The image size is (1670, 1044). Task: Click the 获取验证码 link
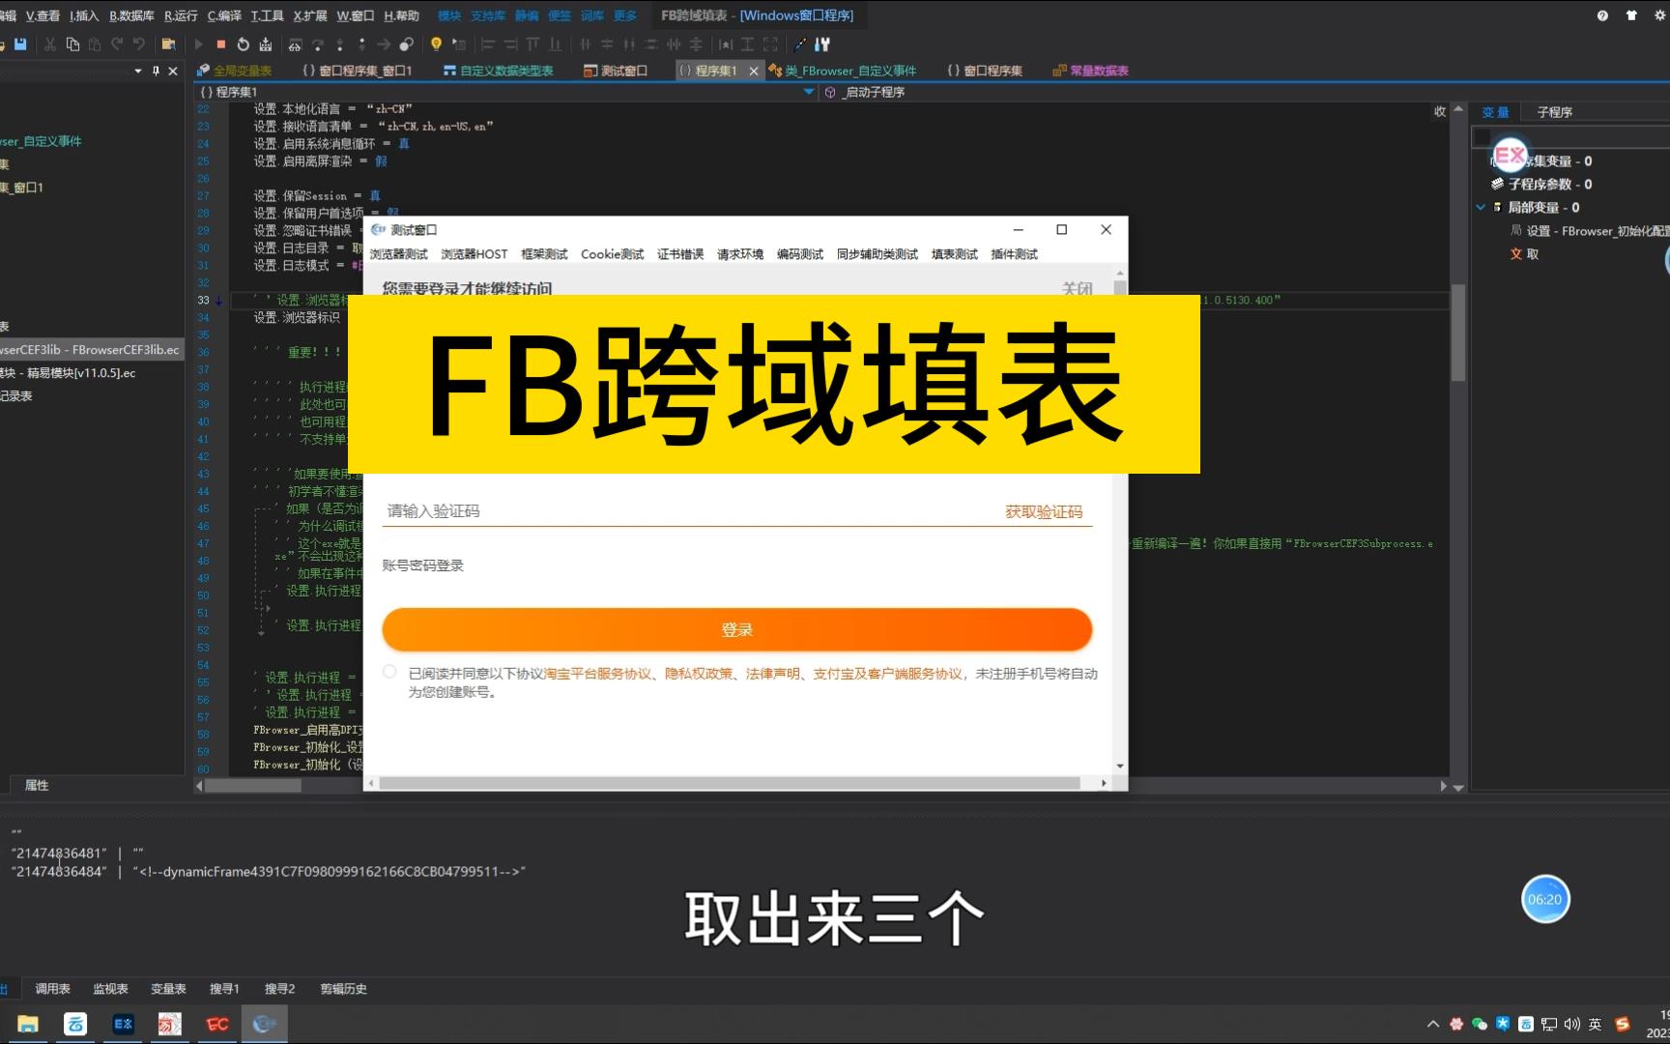(1044, 511)
